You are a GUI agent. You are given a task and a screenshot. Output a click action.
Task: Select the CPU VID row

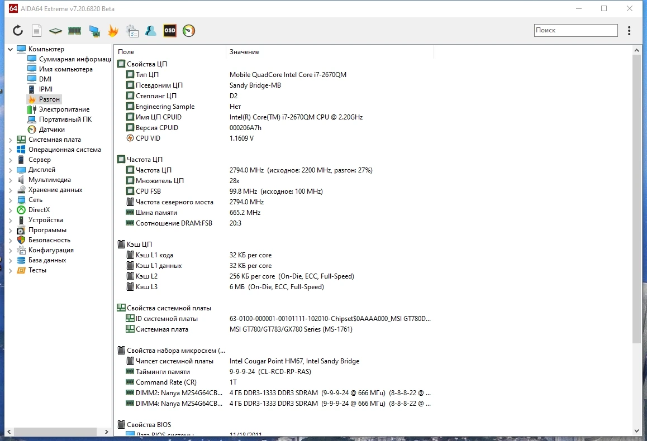[274, 138]
